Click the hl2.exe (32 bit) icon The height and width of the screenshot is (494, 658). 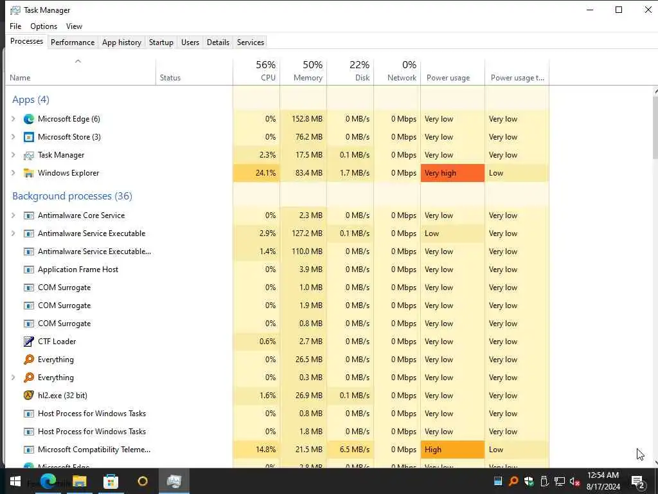point(28,396)
